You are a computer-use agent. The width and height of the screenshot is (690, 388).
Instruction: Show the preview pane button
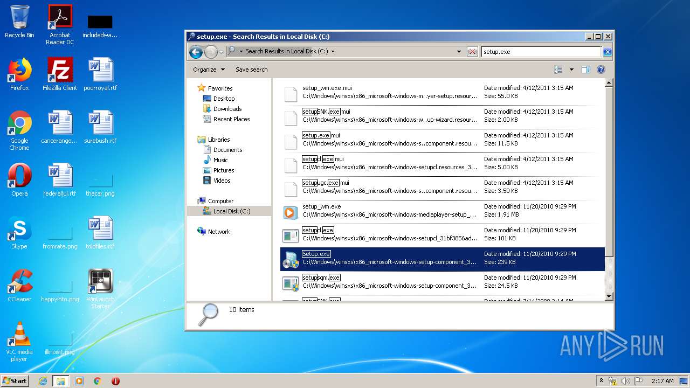coord(586,70)
